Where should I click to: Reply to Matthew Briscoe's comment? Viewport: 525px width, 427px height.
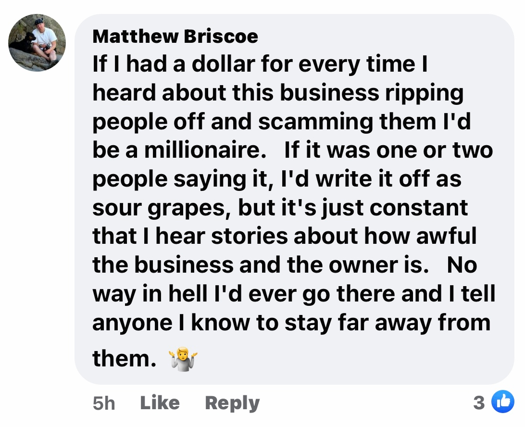[x=232, y=402]
